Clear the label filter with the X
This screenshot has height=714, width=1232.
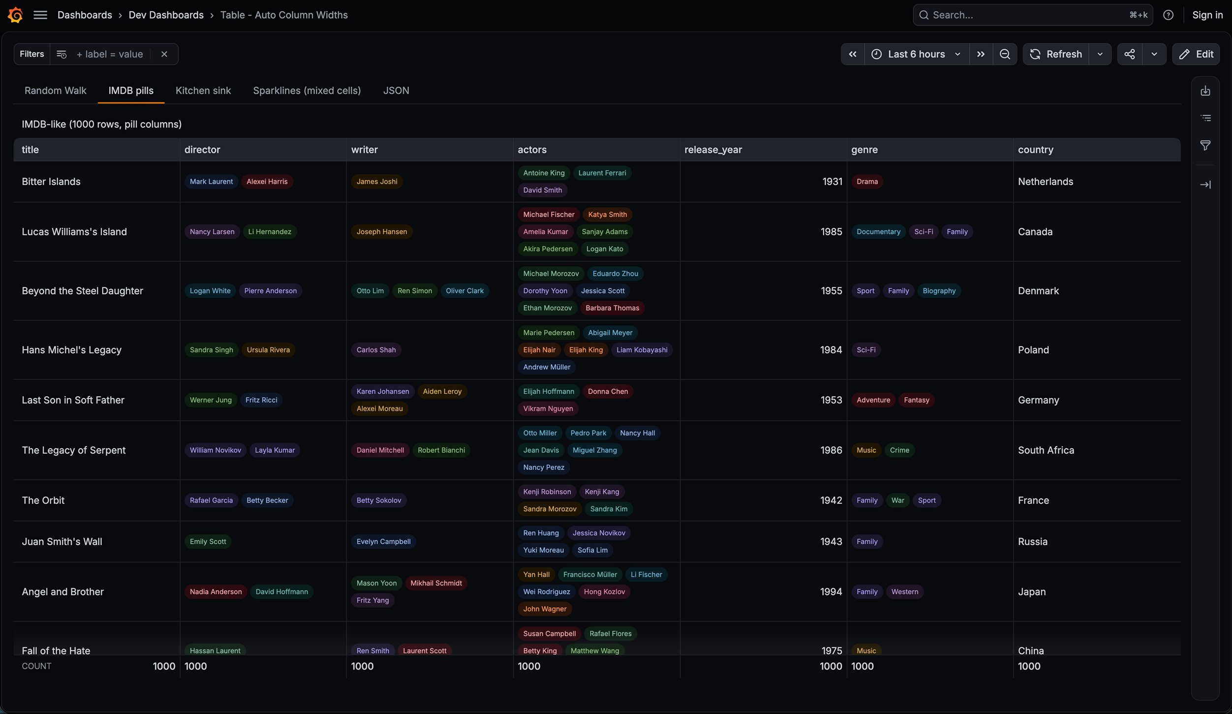(x=164, y=54)
